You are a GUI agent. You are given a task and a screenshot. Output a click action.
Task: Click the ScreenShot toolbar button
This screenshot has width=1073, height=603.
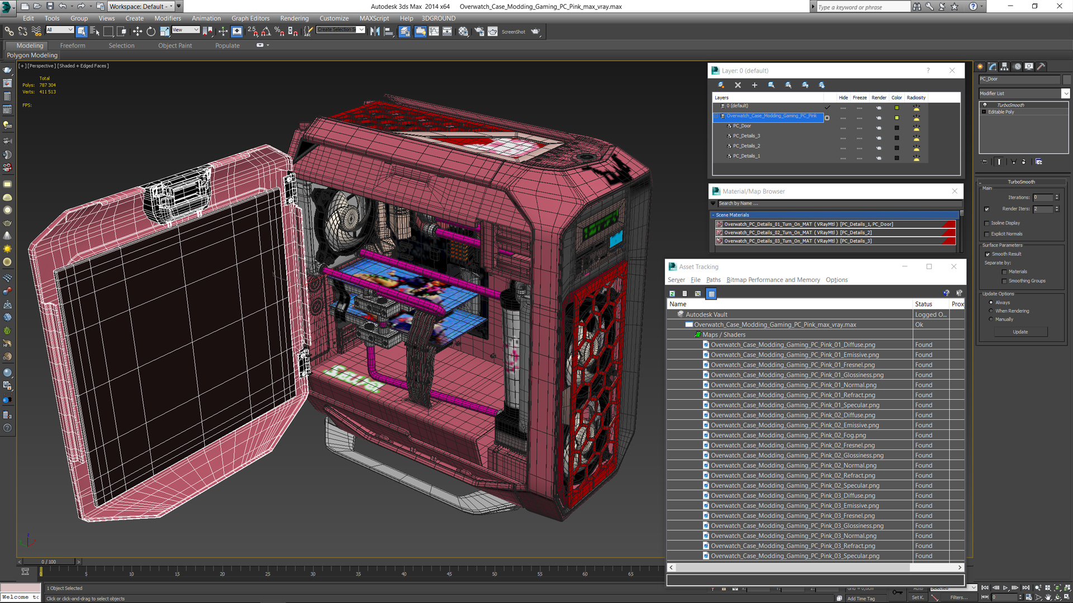[x=513, y=32]
